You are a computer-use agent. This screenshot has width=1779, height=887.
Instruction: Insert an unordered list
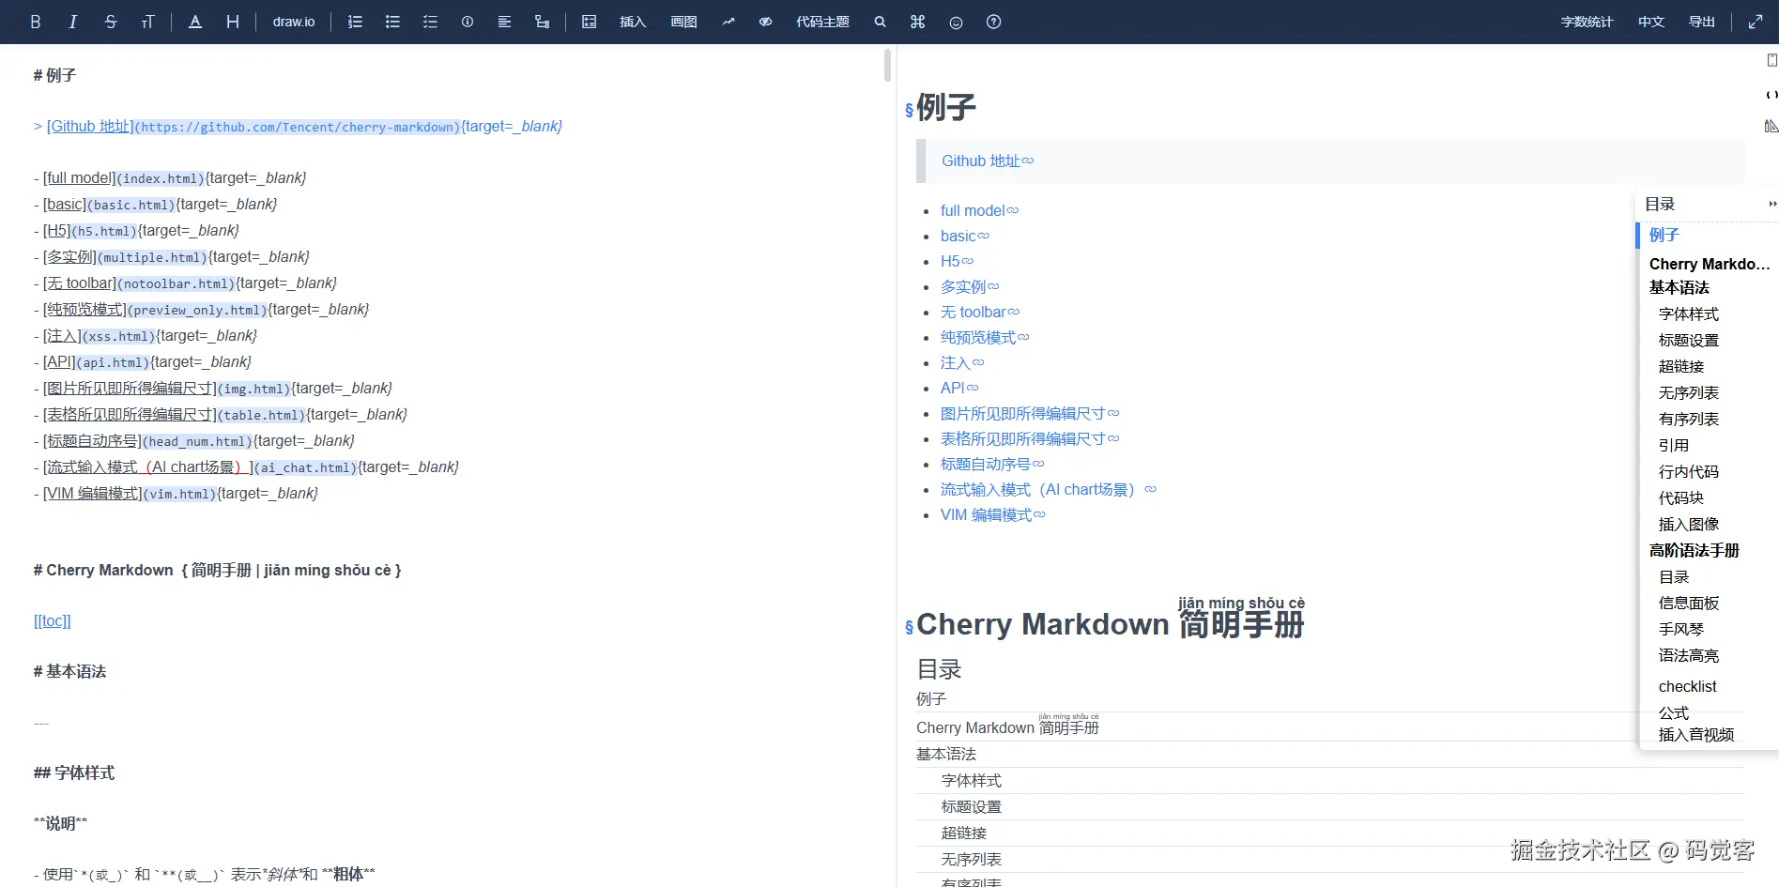392,22
